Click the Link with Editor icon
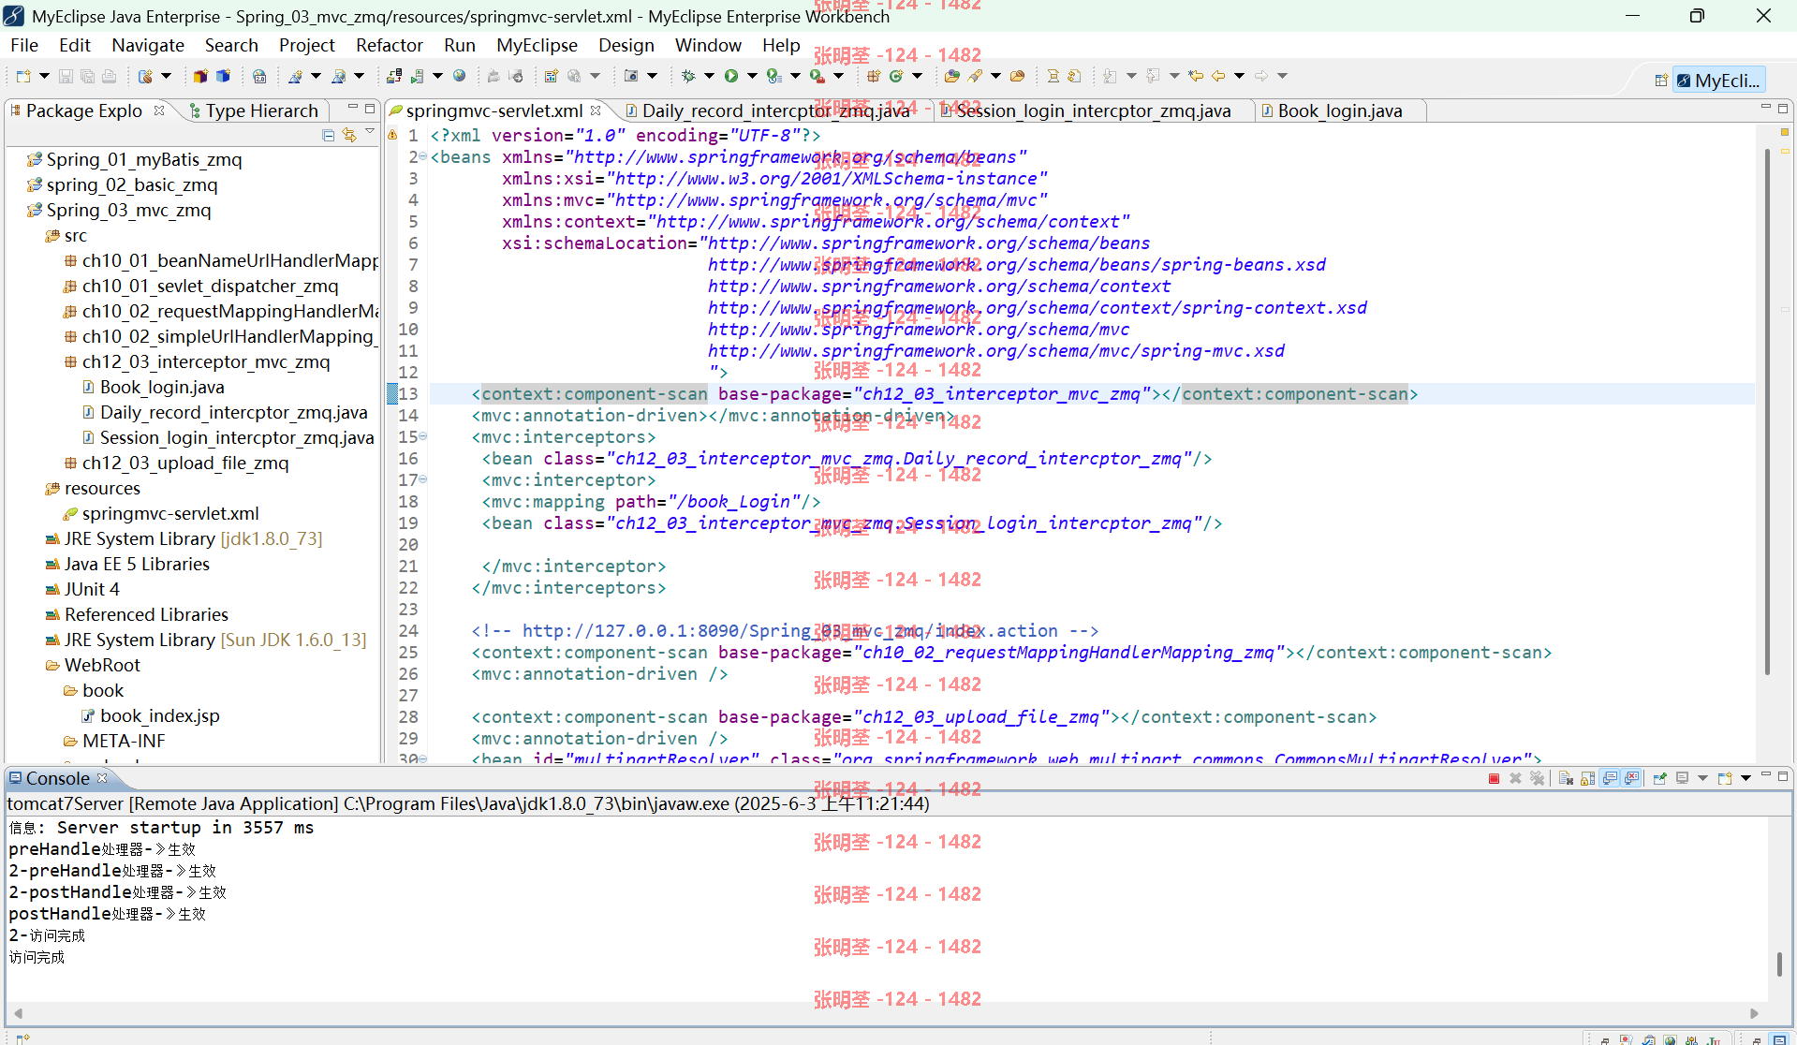 point(349,136)
